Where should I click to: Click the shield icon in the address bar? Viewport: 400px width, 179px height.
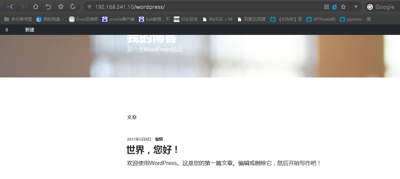point(89,7)
